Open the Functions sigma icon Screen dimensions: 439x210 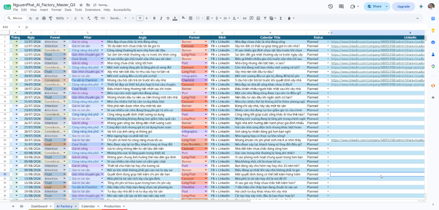(x=281, y=18)
